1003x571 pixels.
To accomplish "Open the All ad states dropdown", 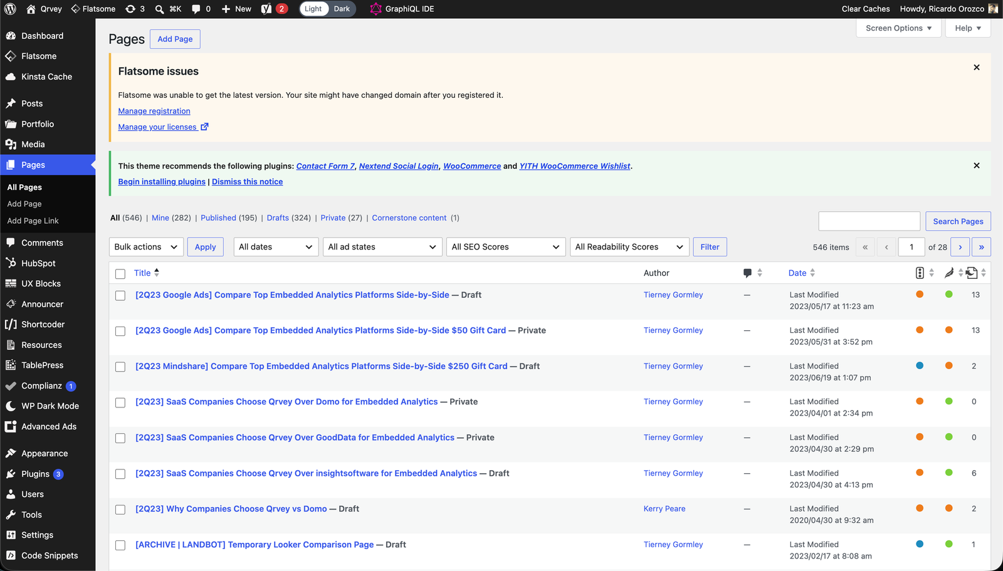I will pyautogui.click(x=382, y=247).
